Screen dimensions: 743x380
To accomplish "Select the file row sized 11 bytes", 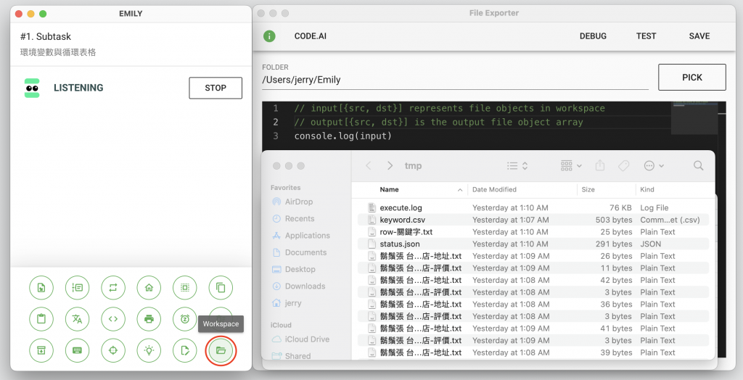I will tap(533, 268).
